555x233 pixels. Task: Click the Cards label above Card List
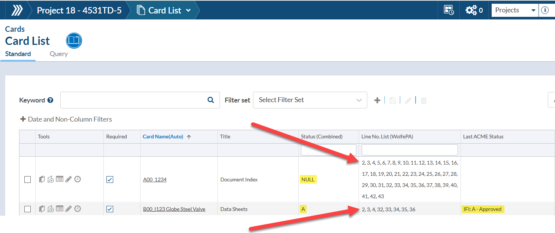(15, 29)
